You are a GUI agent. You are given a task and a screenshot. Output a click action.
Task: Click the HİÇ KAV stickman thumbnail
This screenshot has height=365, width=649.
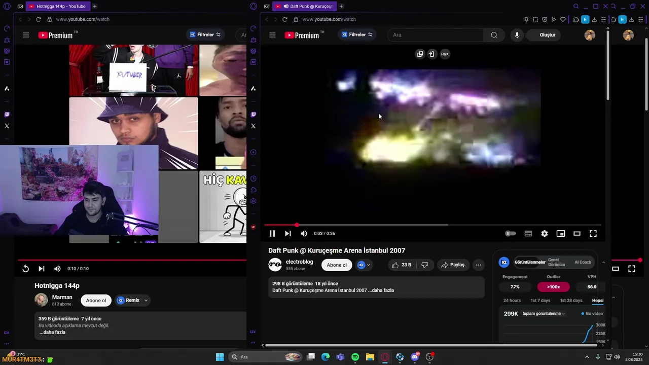223,207
